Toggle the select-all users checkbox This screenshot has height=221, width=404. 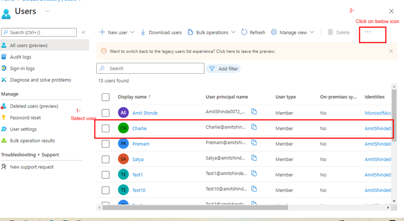click(x=105, y=97)
